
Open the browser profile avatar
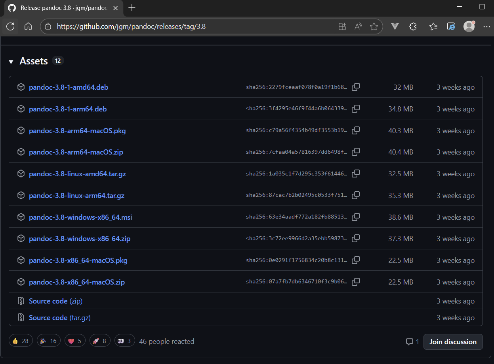coord(469,26)
